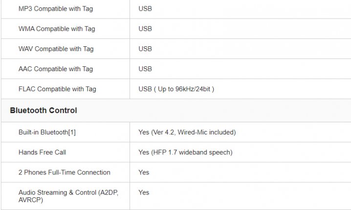Select FLAC Compatible with Tag label
Screen dimensions: 351x210
coord(57,89)
